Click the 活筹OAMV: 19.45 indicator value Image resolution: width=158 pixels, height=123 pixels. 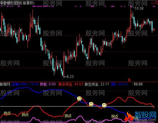(25, 84)
